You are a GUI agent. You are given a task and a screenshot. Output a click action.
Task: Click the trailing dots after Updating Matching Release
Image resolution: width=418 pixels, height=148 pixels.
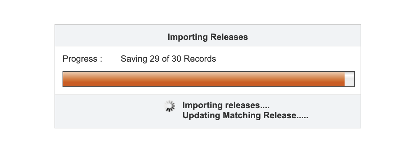(302, 118)
